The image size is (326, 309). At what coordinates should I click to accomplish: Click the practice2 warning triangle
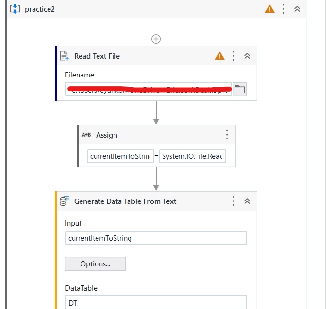tap(270, 9)
